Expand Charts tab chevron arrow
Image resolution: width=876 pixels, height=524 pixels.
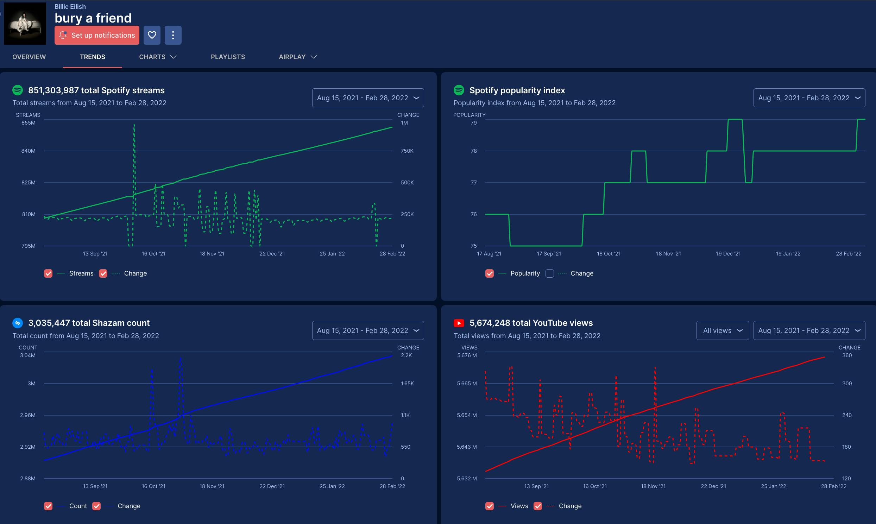174,57
